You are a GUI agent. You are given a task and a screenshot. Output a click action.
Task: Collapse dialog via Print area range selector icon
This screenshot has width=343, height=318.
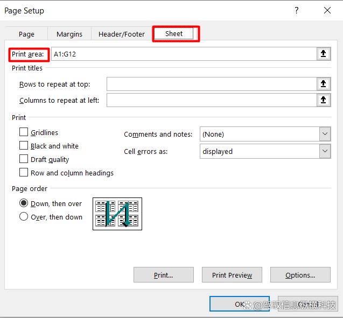point(324,54)
